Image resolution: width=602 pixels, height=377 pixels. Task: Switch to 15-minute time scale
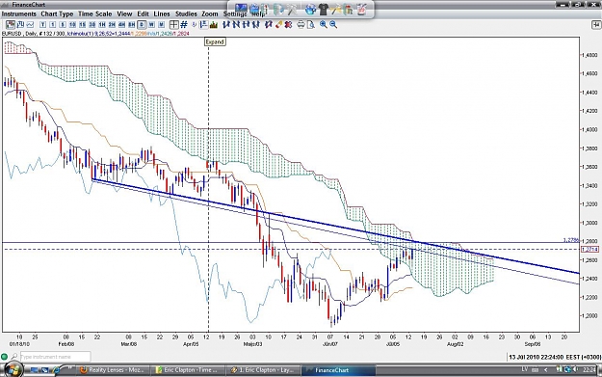[82, 25]
